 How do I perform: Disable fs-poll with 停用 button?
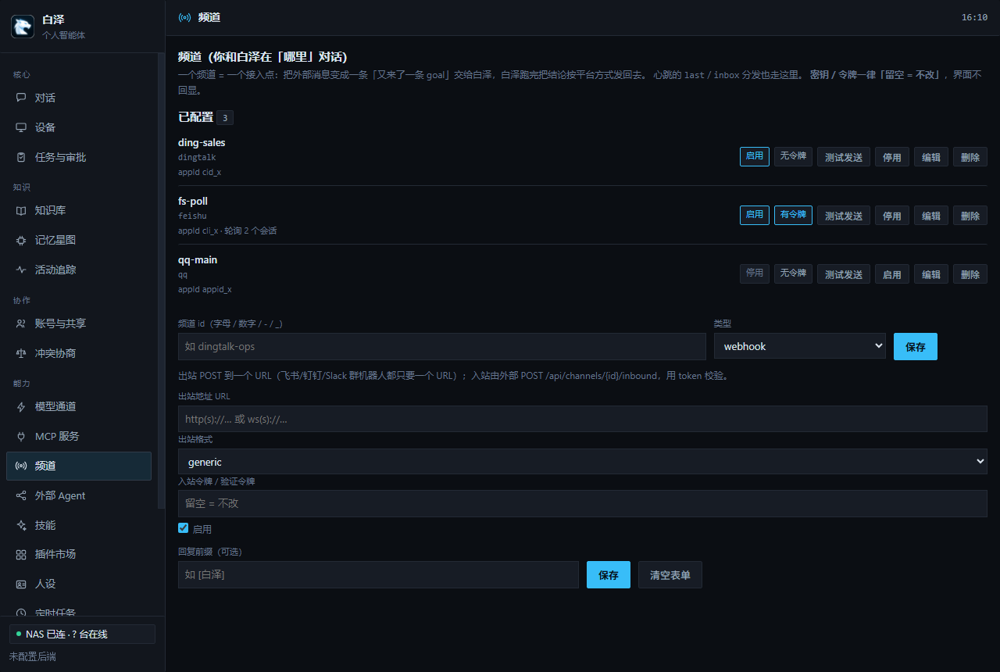[x=892, y=216]
